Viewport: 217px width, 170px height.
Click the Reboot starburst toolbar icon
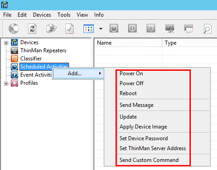click(x=151, y=28)
